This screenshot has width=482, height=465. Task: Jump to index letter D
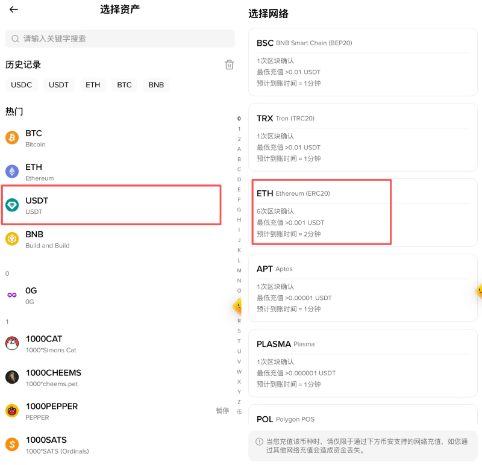pyautogui.click(x=239, y=179)
